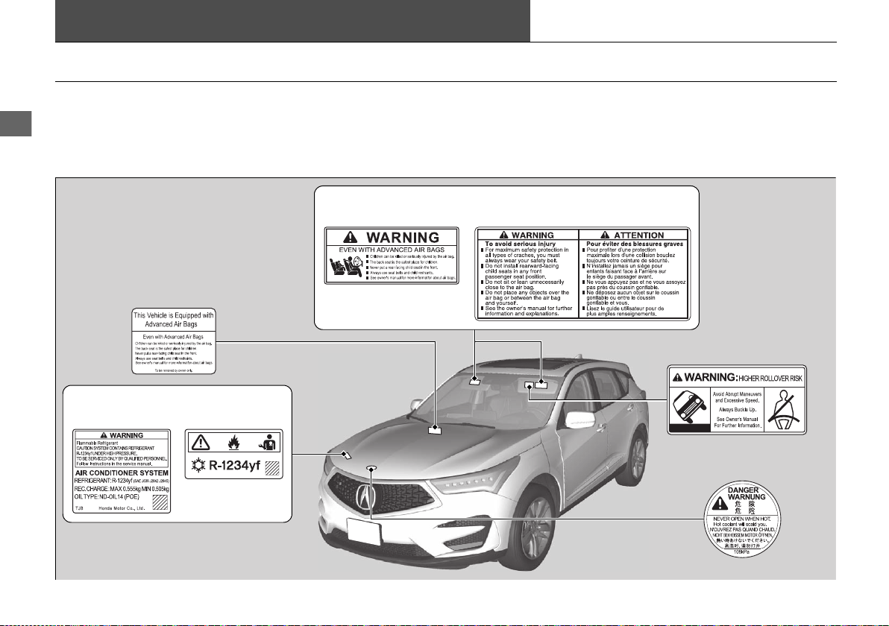Click the round radiator cap DANGER label

coord(743,519)
